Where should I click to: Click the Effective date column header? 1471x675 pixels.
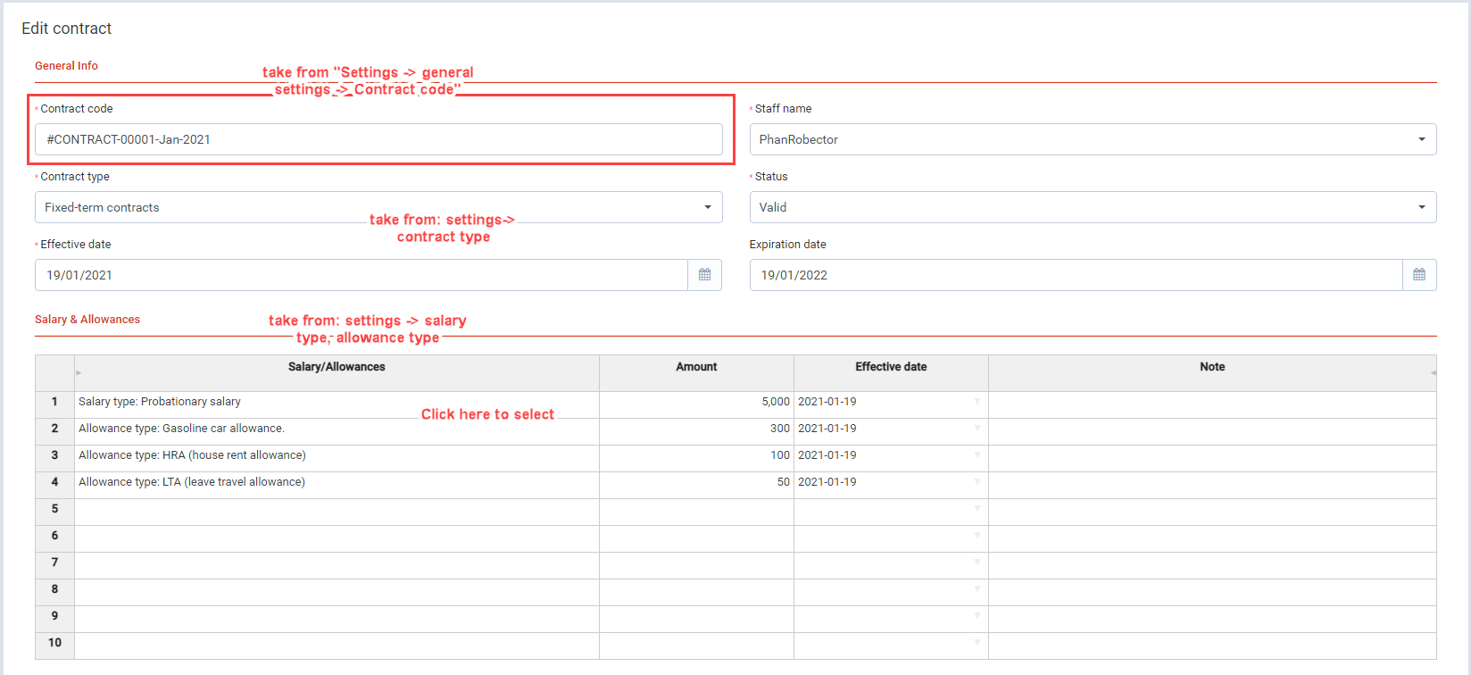pyautogui.click(x=891, y=373)
